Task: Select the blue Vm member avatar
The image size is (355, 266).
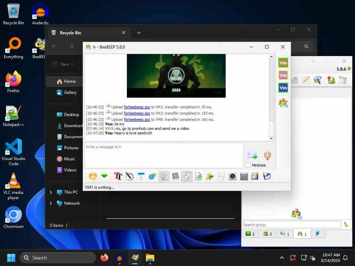Action: [x=283, y=88]
